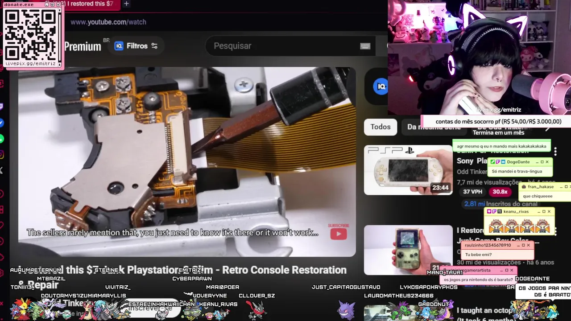The image size is (571, 321).
Task: Click message 'Só mandei o trava-língua'
Action: (x=517, y=171)
